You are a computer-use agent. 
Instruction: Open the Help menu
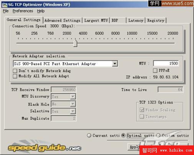41,11
